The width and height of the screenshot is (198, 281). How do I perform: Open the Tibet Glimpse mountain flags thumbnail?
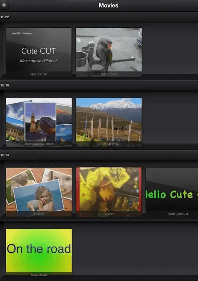click(109, 122)
